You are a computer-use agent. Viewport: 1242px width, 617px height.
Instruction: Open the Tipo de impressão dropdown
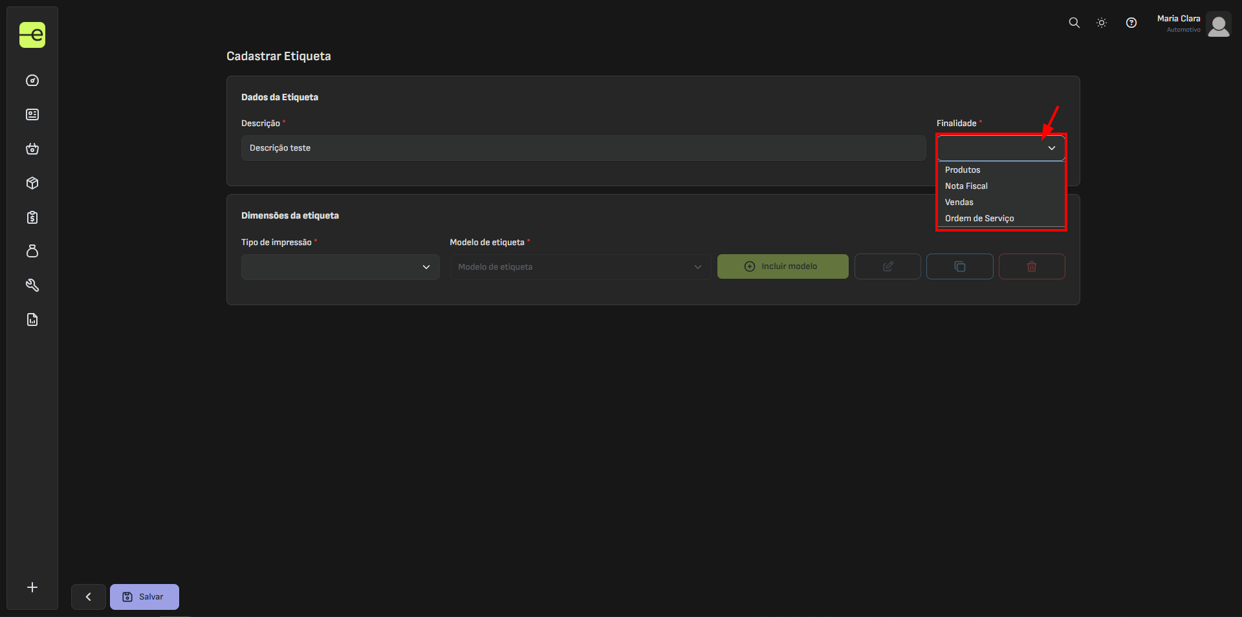pos(340,267)
